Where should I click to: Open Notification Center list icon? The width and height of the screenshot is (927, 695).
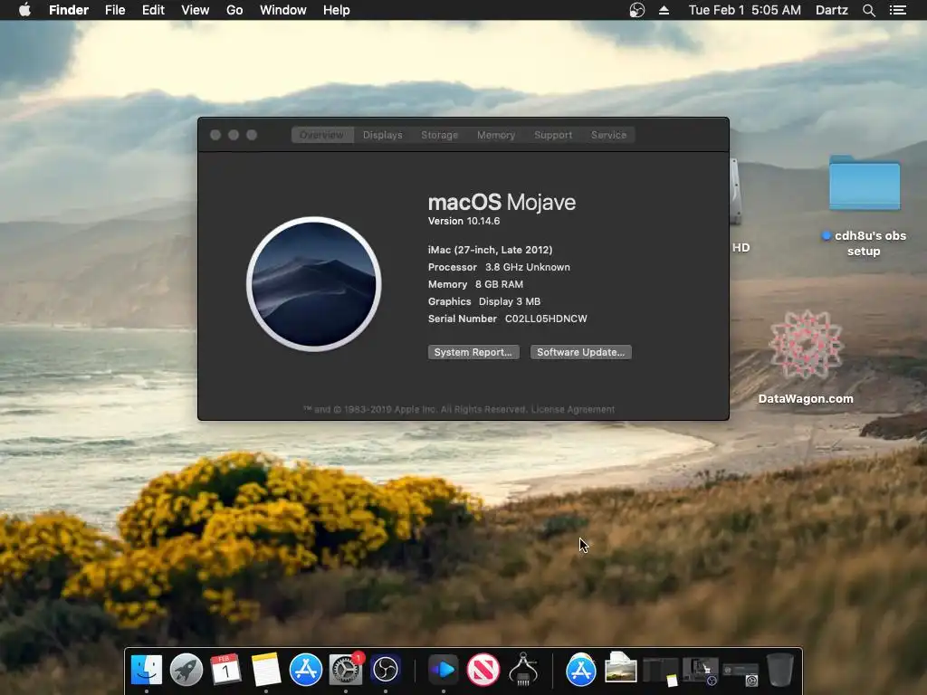(x=897, y=10)
